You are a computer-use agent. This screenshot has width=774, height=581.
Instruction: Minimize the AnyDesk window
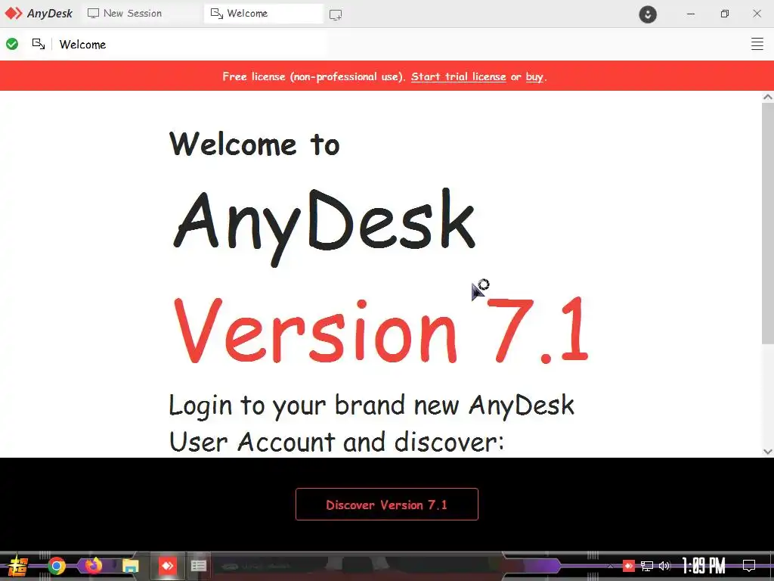click(691, 14)
